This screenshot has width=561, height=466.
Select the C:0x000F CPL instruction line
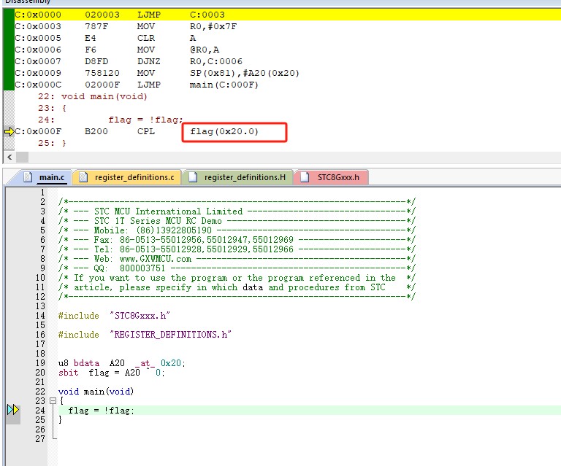pyautogui.click(x=137, y=131)
